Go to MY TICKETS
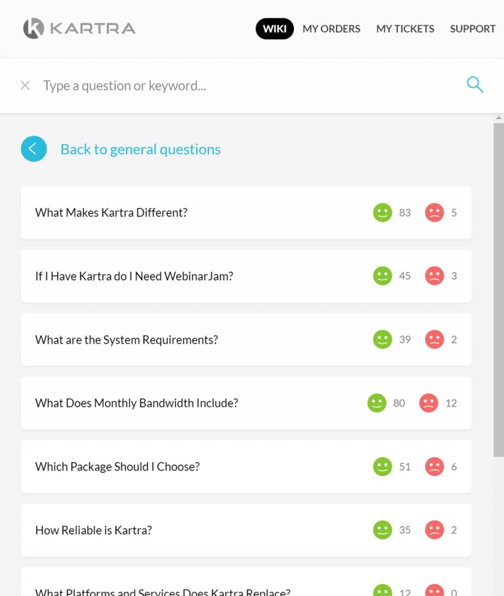 pos(405,29)
